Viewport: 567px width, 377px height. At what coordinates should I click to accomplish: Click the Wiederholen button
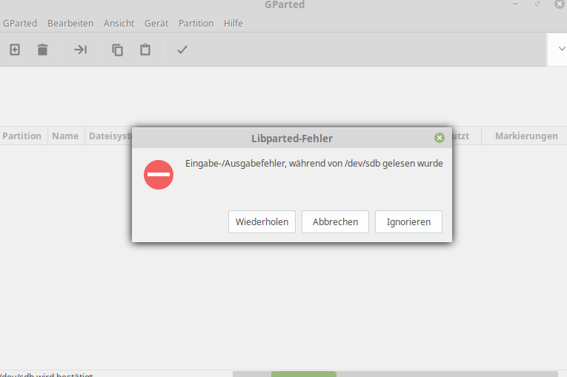262,222
